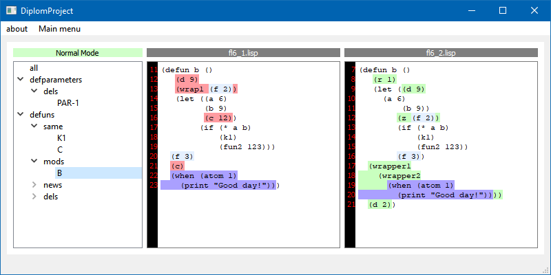Select PAR-1 in the tree
The width and height of the screenshot is (551, 275).
68,103
